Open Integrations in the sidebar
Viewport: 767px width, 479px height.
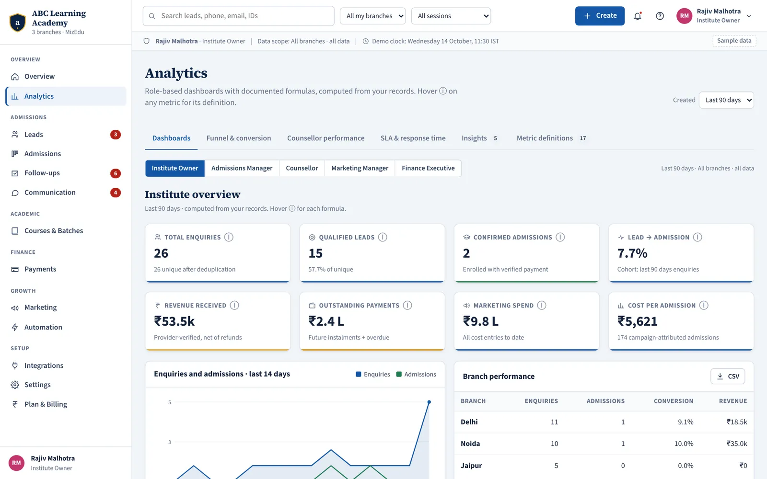click(66, 365)
